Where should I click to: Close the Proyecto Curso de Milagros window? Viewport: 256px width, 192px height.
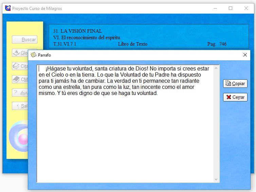pyautogui.click(x=246, y=8)
